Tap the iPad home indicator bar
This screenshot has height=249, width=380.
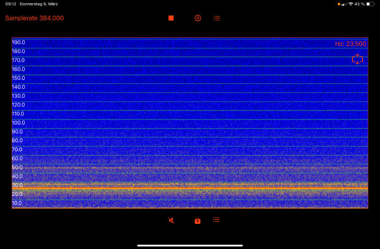point(190,245)
